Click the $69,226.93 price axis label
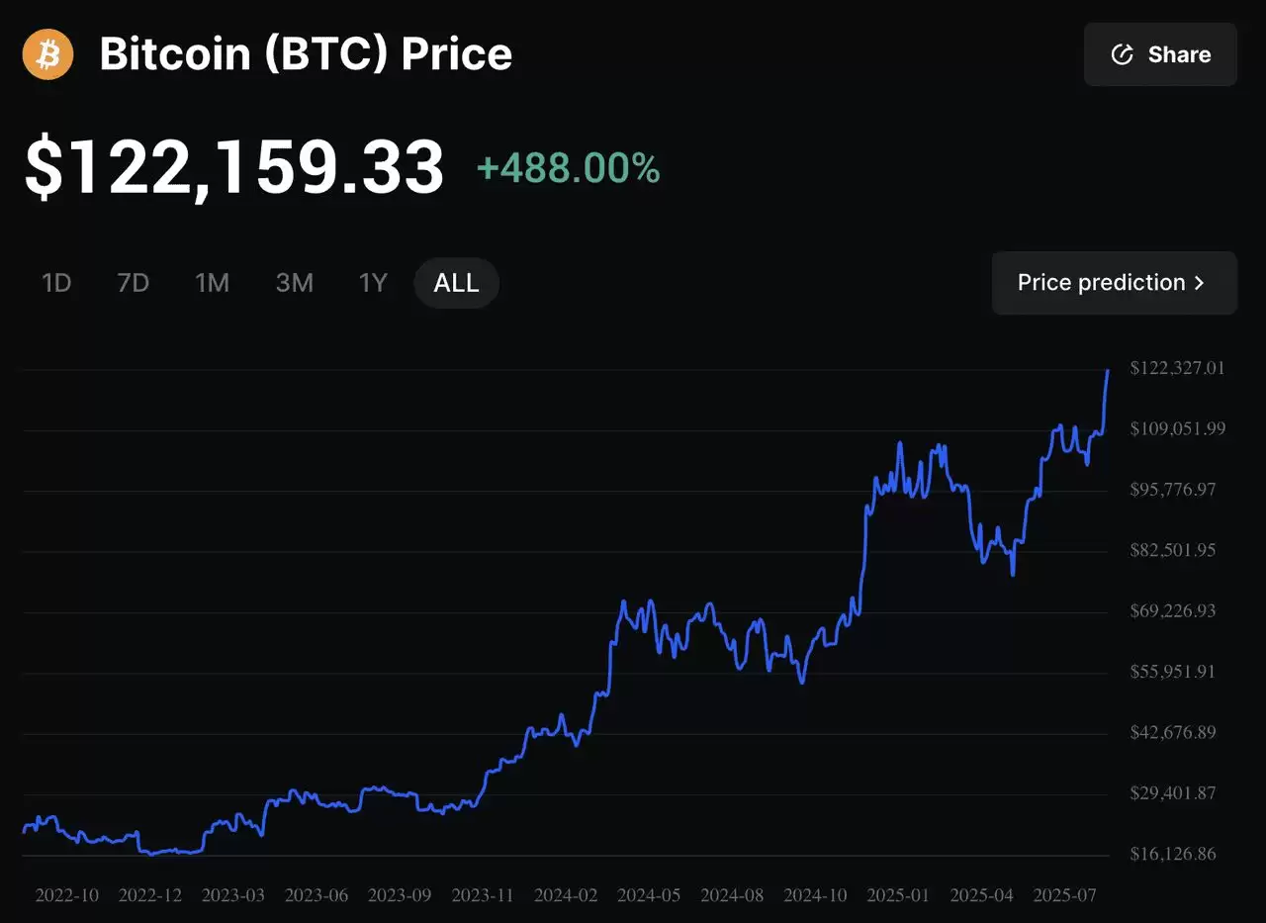1266x923 pixels. (x=1173, y=611)
